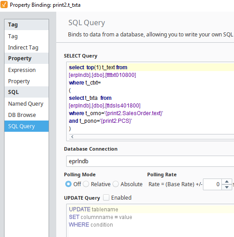Choose Property binding type
Image resolution: width=234 pixels, height=237 pixels.
click(27, 81)
